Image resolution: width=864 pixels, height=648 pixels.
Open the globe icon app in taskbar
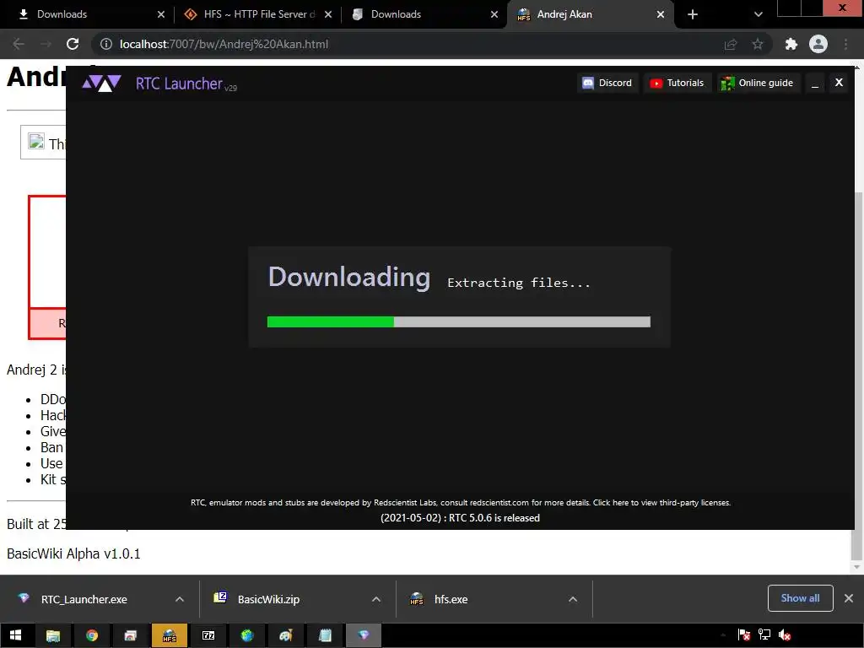tap(247, 635)
